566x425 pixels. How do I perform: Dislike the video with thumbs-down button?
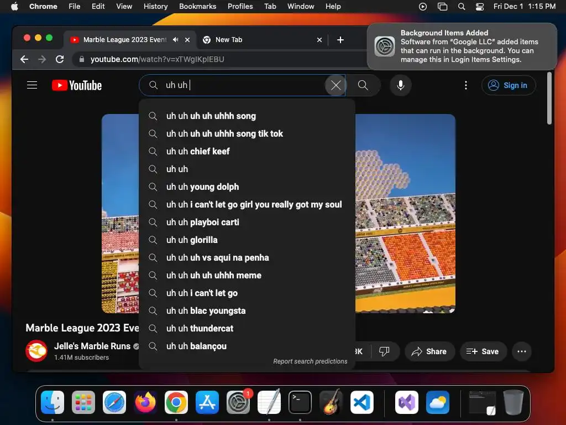point(385,351)
